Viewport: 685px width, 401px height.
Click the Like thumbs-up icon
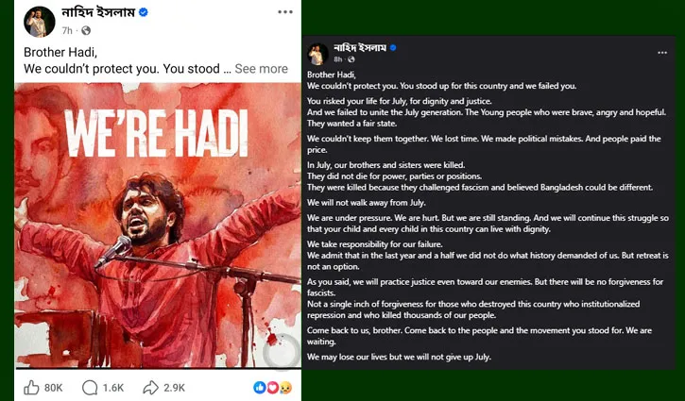point(30,387)
